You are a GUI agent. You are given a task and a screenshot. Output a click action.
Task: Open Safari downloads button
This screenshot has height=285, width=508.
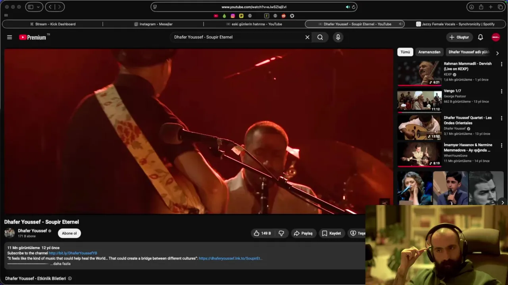[471, 7]
